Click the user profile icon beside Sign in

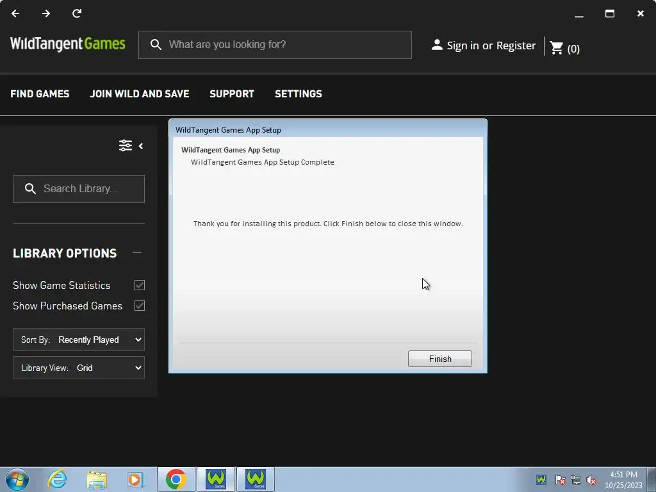pyautogui.click(x=437, y=45)
